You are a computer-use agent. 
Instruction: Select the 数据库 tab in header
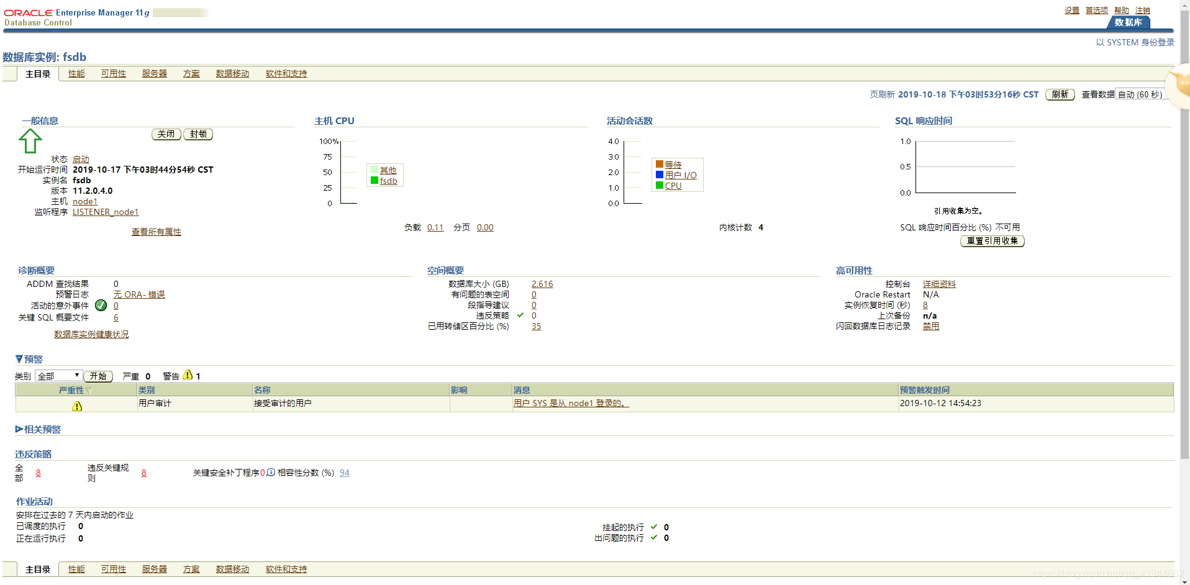(1128, 22)
